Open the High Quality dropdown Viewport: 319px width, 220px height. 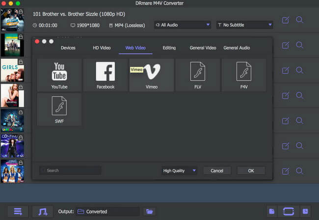click(179, 171)
